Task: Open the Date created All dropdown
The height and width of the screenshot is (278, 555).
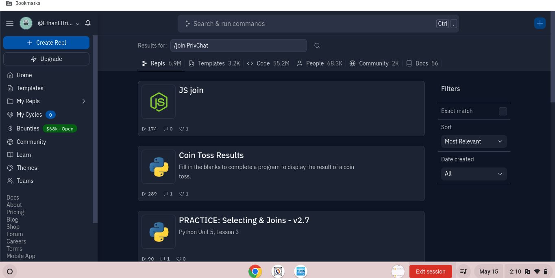Action: coord(474,174)
